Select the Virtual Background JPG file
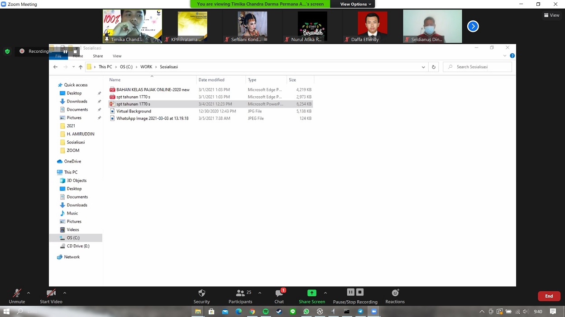 pos(134,111)
